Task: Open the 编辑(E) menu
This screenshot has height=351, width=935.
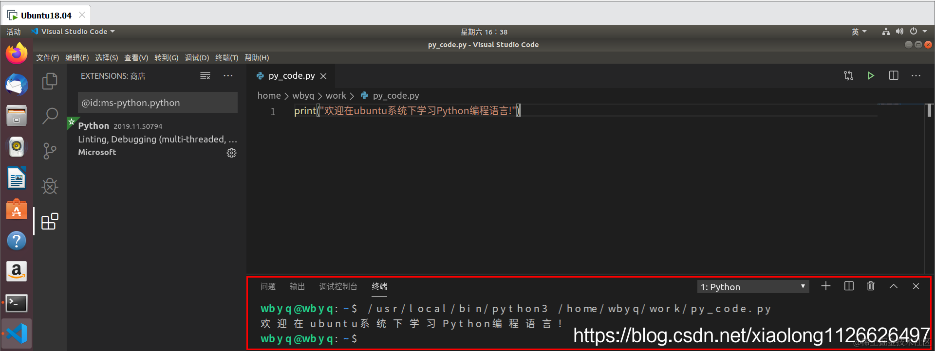Action: tap(77, 58)
